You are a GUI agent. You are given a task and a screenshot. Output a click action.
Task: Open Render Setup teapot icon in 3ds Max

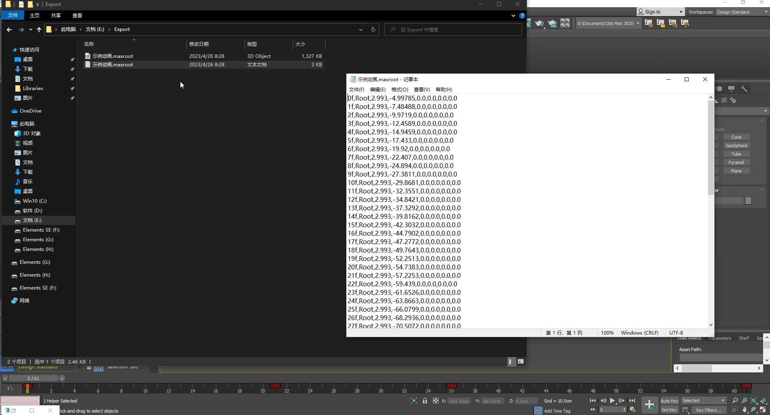pos(539,23)
